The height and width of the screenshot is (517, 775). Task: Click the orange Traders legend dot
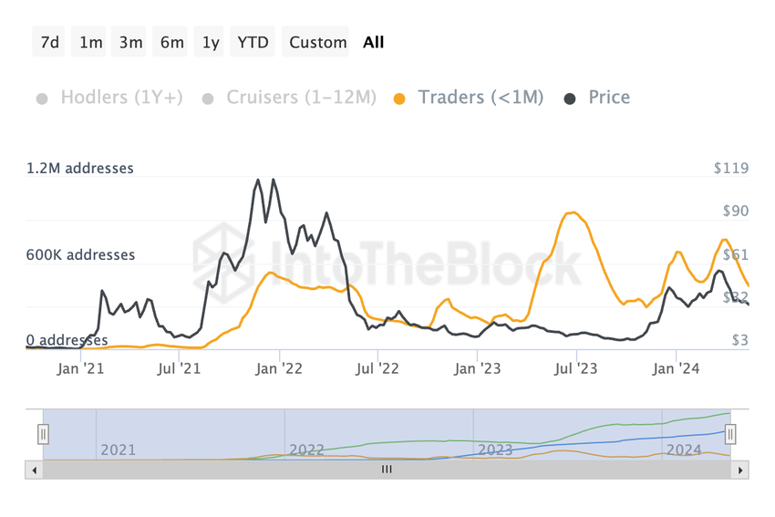[399, 98]
